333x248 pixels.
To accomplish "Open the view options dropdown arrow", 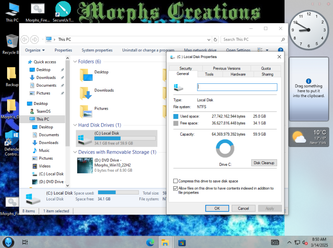I will click(267, 50).
